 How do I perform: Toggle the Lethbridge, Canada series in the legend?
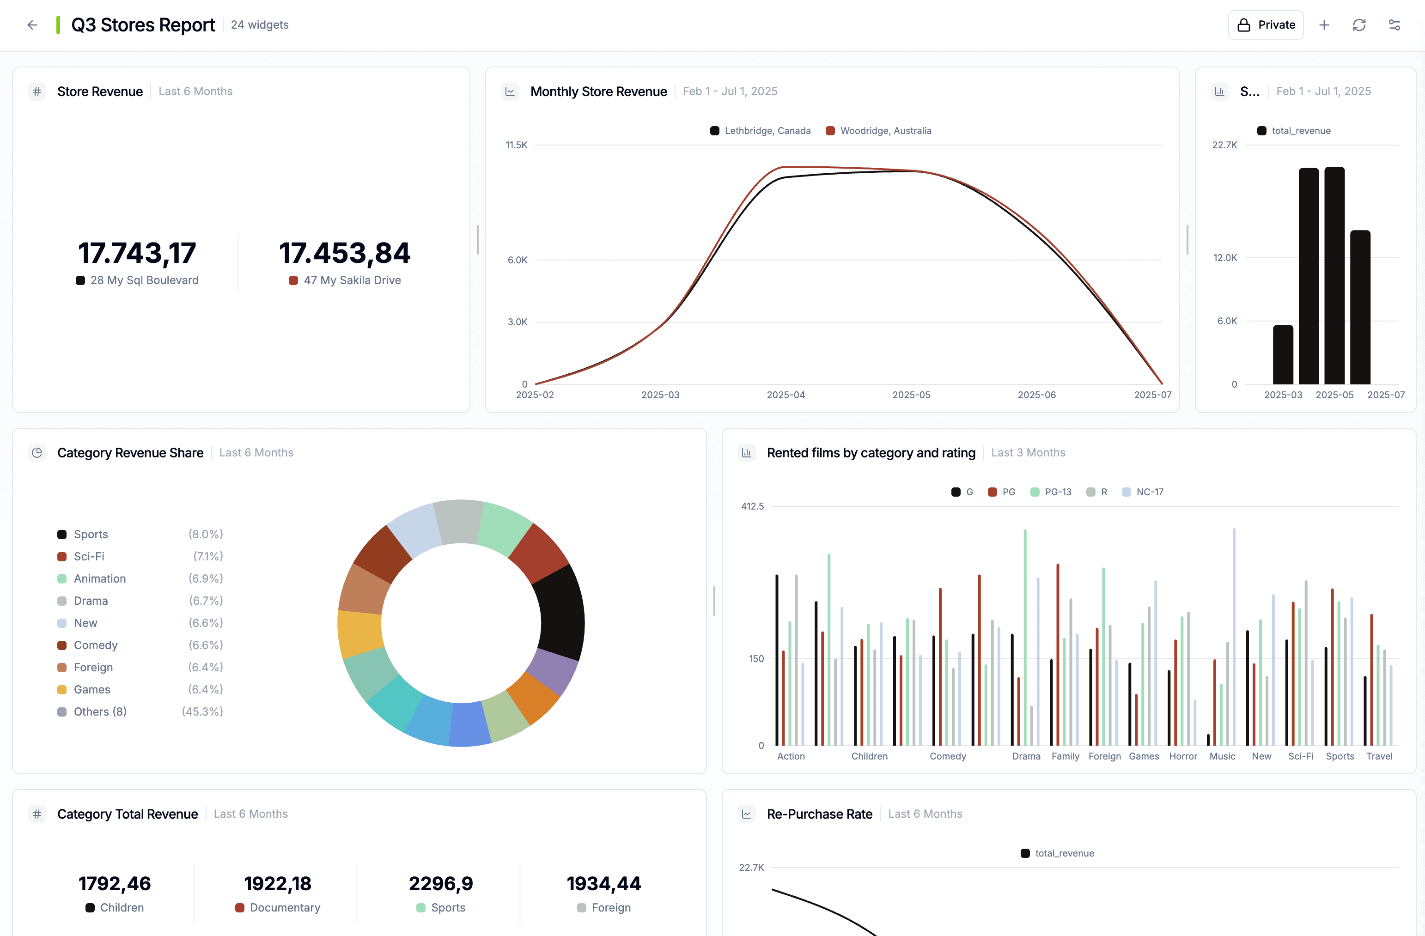tap(761, 130)
